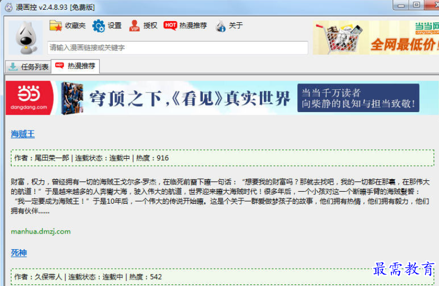The image size is (439, 286).
Task: Minimize the 漫画控 window
Action: 401,5
